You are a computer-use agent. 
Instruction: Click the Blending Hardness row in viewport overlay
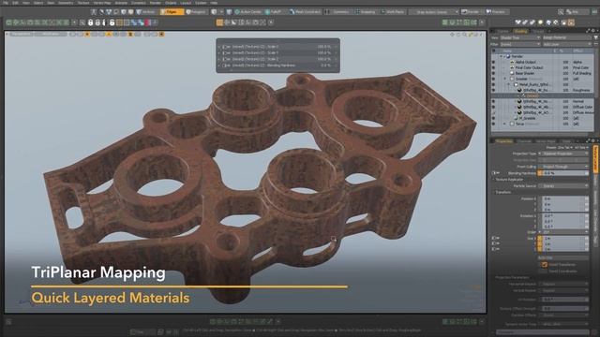[277, 66]
